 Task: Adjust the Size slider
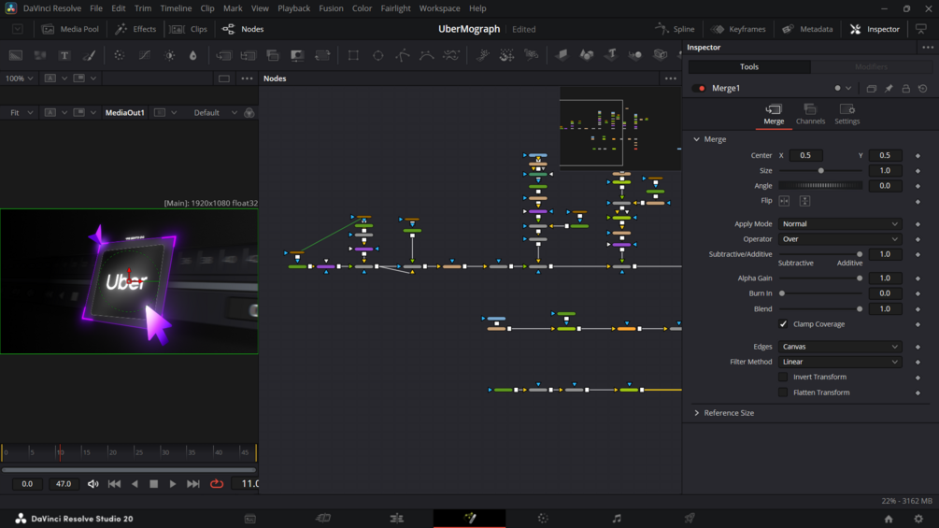[821, 171]
